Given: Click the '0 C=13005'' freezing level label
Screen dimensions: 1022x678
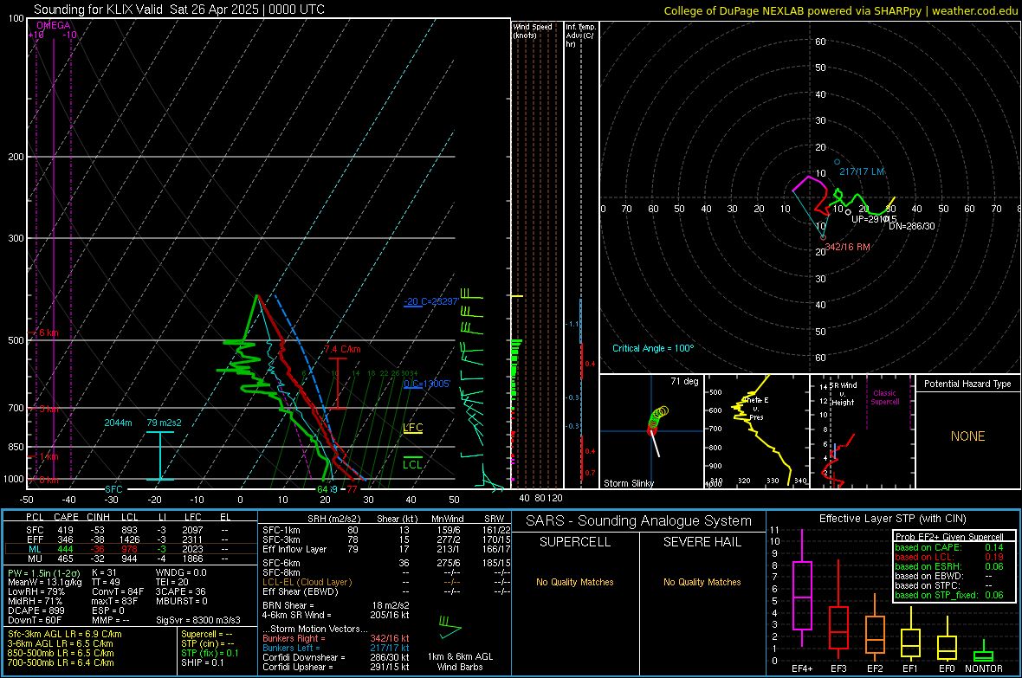Looking at the screenshot, I should tap(427, 384).
